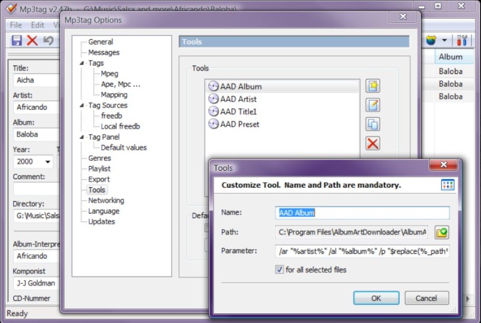Select Playlist in options tree

coord(99,168)
